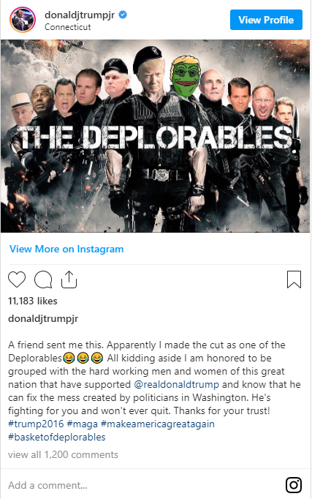Click the verified badge next to donaldjtrumpjr
Image resolution: width=312 pixels, height=499 pixels.
click(123, 15)
